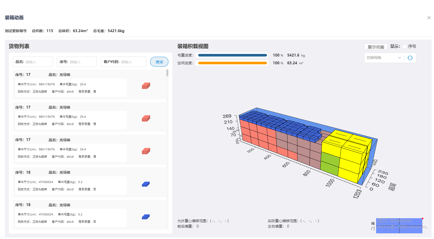The height and width of the screenshot is (239, 434).
Task: Click the first 47X56X24 dimension text
Action: click(x=46, y=182)
